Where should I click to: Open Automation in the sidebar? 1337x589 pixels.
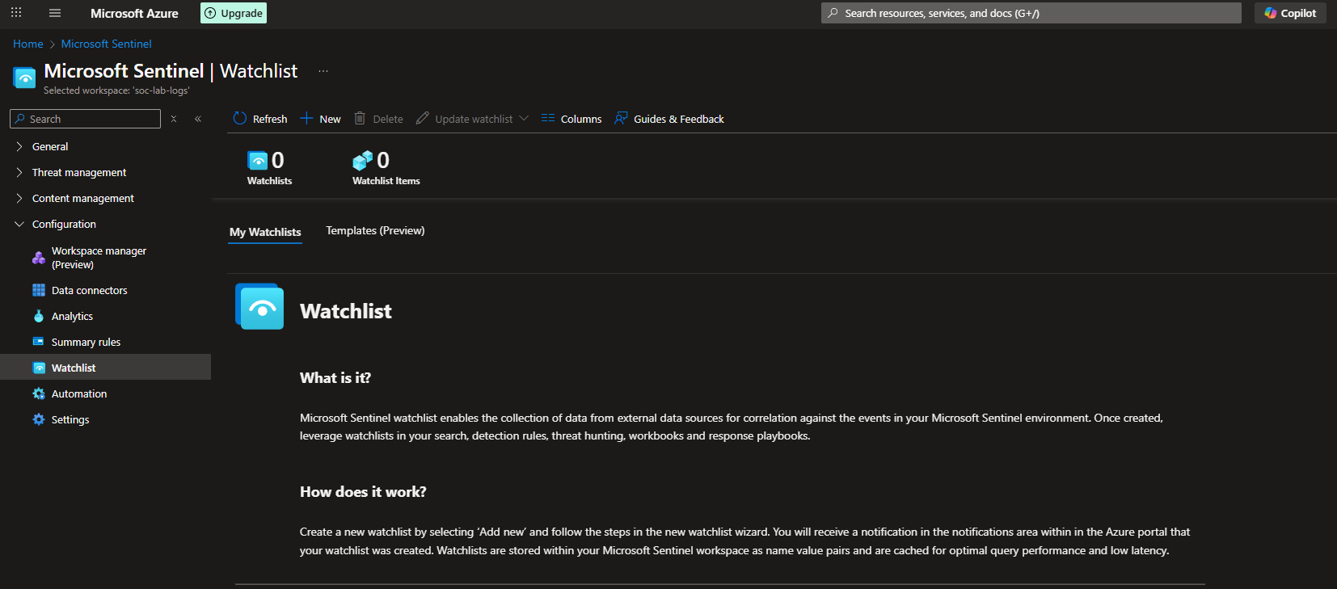(78, 393)
